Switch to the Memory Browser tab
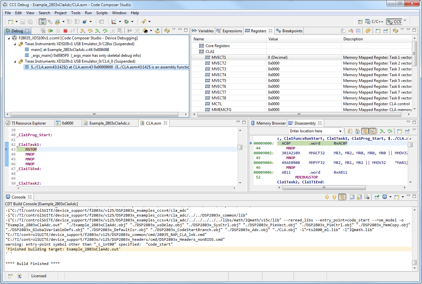Viewport: 422px width, 284px height. click(x=268, y=123)
